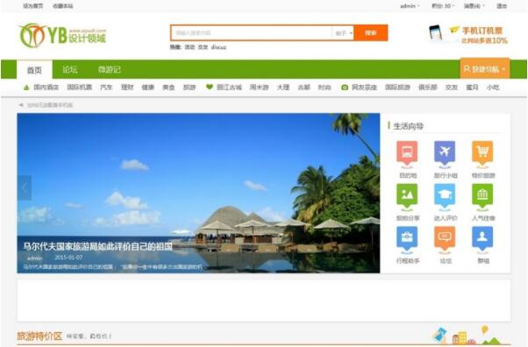The width and height of the screenshot is (528, 347).
Task: Open the Maldives beach banner image
Action: click(198, 193)
